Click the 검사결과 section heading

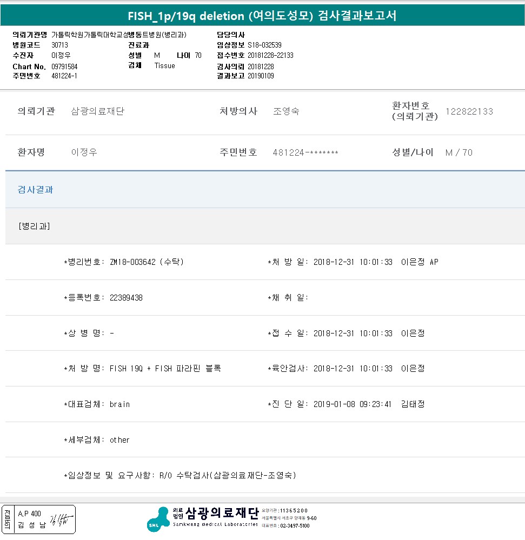pyautogui.click(x=35, y=190)
